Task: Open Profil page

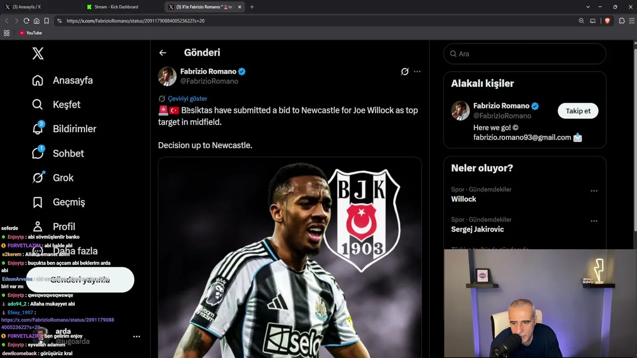Action: click(54, 226)
